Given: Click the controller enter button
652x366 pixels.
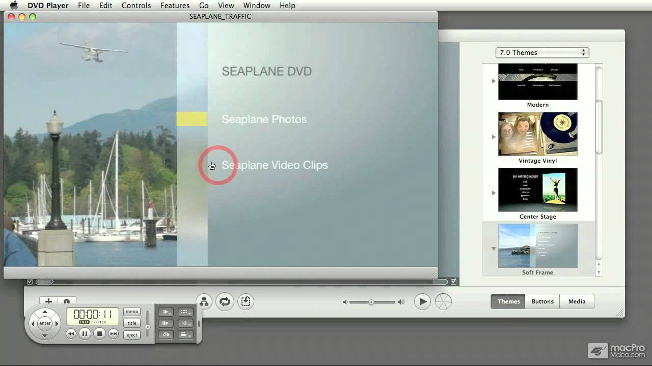Looking at the screenshot, I should [45, 323].
